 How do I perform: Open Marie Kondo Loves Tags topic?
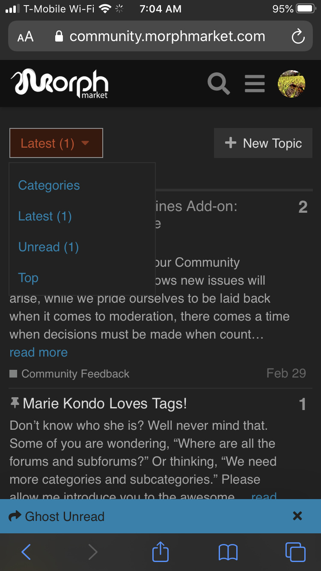[x=105, y=403]
